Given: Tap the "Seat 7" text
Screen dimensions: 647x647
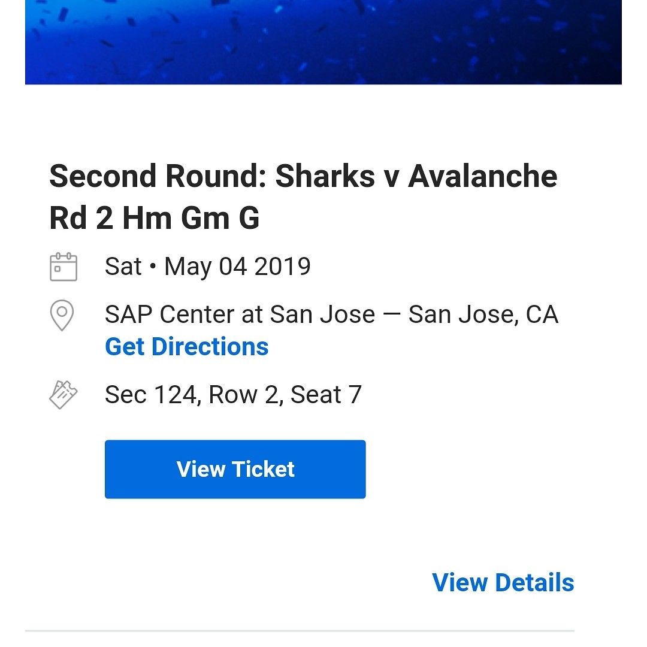Looking at the screenshot, I should point(326,395).
